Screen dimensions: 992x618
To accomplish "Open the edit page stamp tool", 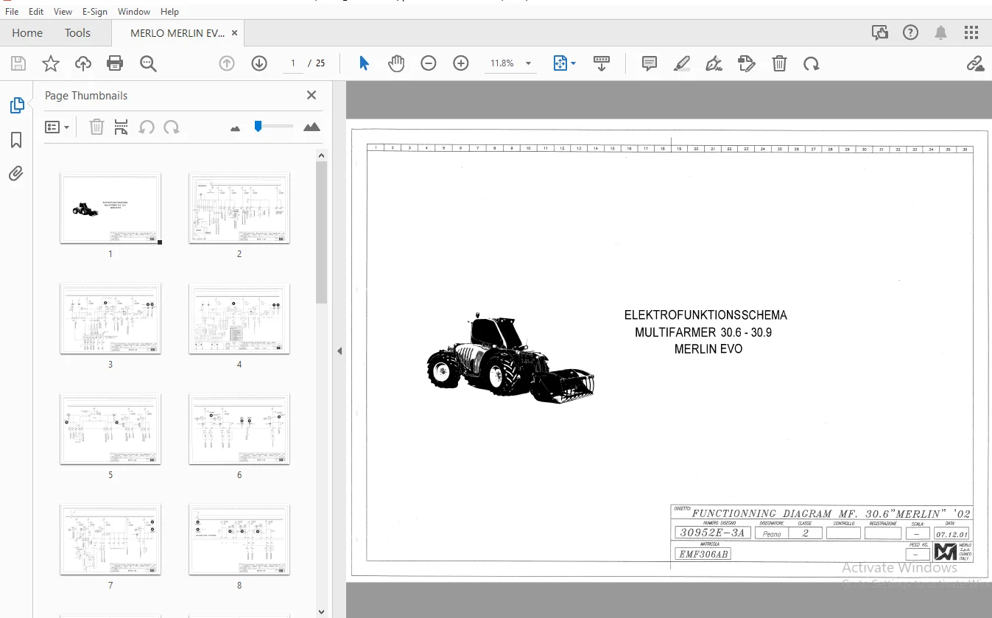I will coord(746,63).
